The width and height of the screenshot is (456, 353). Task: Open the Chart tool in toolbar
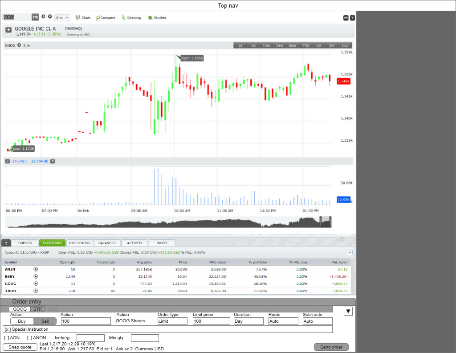83,18
